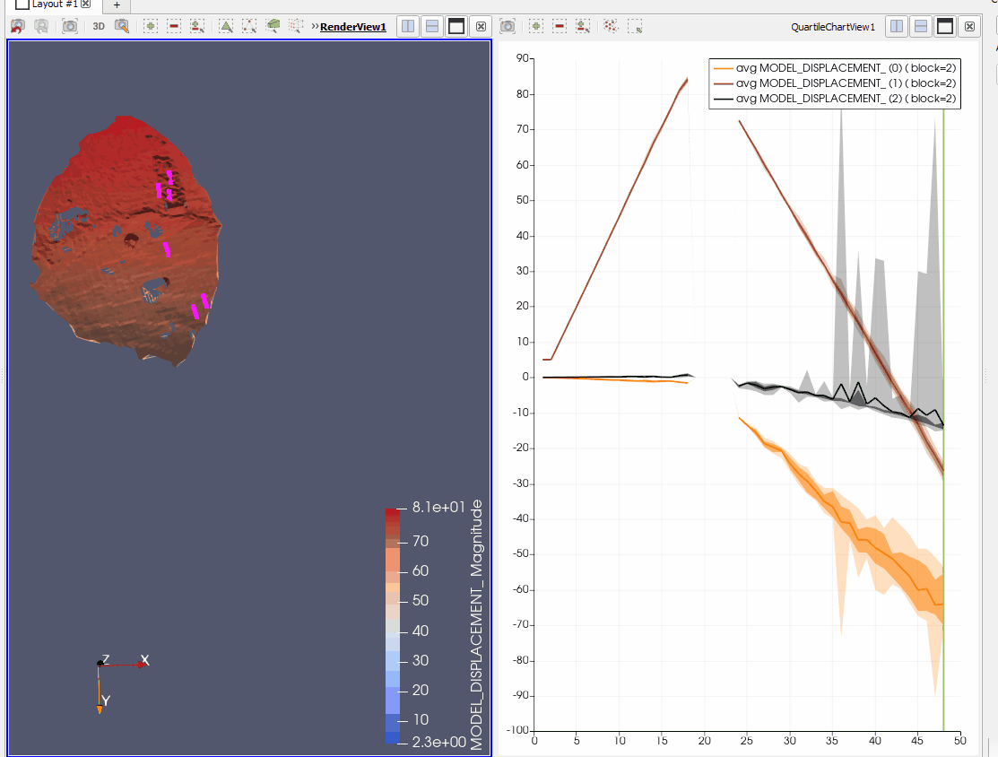The image size is (998, 757).
Task: Click the QuartileChartView1 title label
Action: click(x=833, y=27)
